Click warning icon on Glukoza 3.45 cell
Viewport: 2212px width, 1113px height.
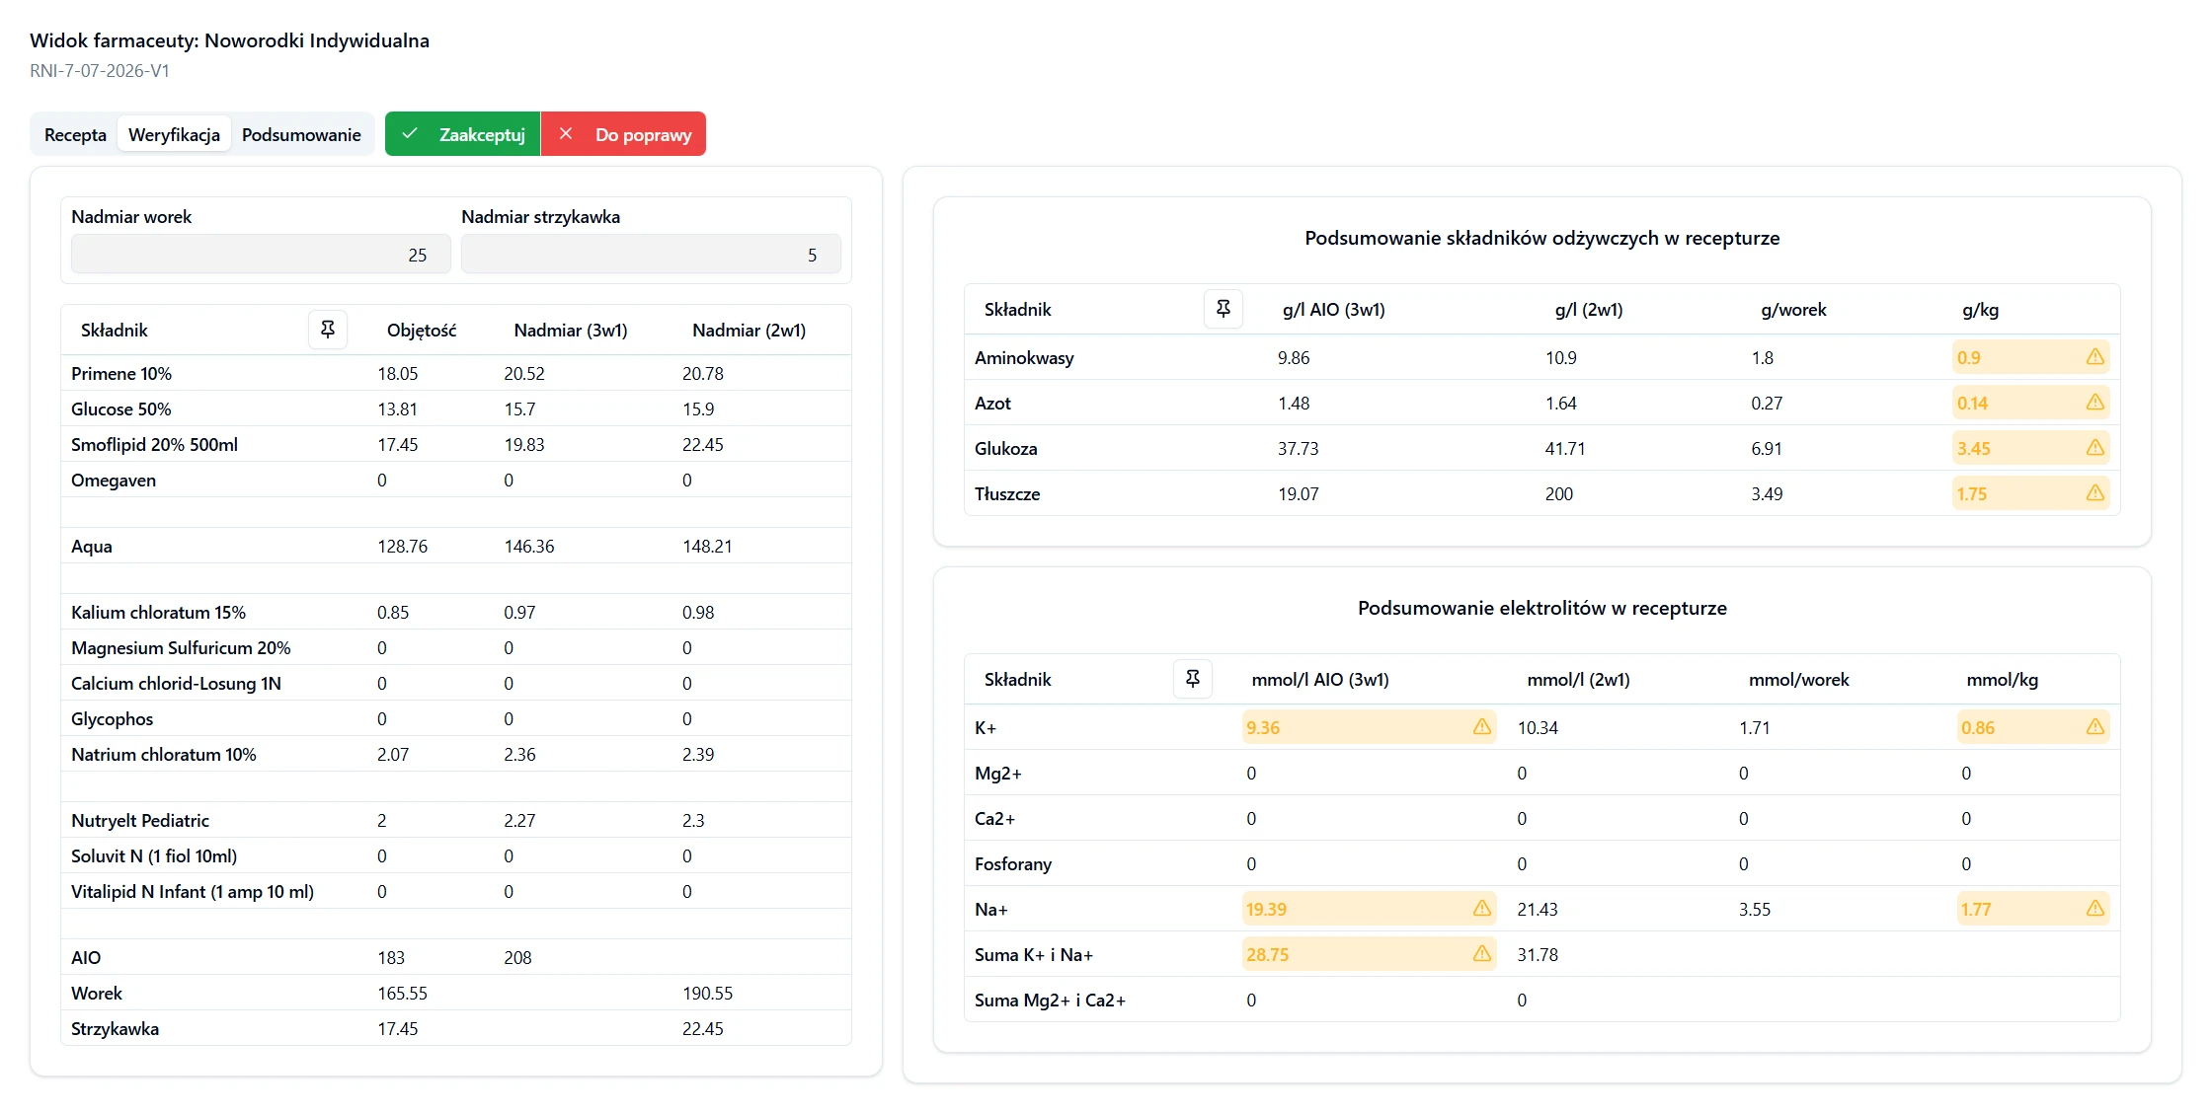click(x=2094, y=448)
